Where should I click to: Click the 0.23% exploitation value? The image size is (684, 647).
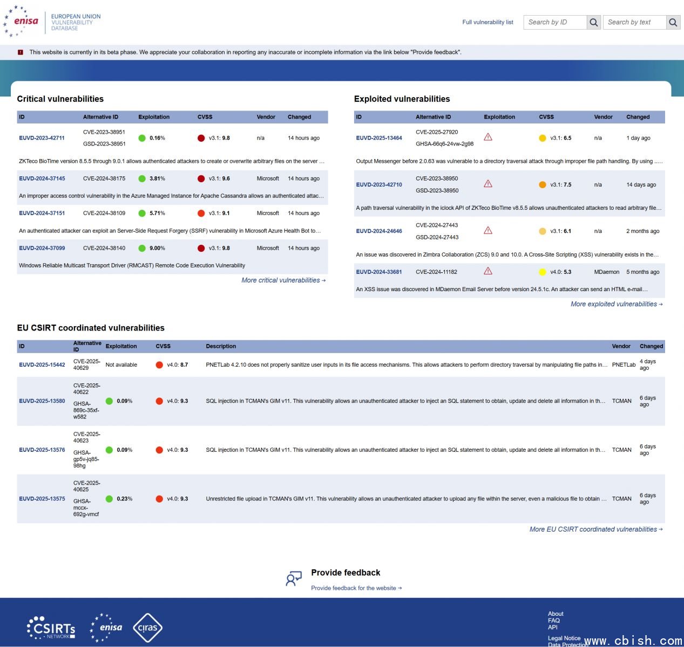point(125,499)
